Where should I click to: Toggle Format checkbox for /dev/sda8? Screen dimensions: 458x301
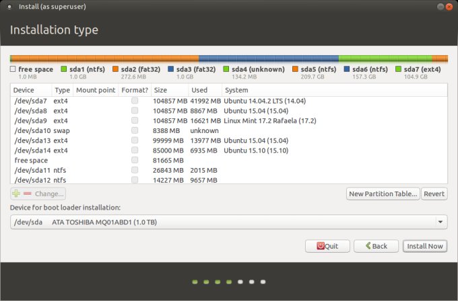[135, 111]
